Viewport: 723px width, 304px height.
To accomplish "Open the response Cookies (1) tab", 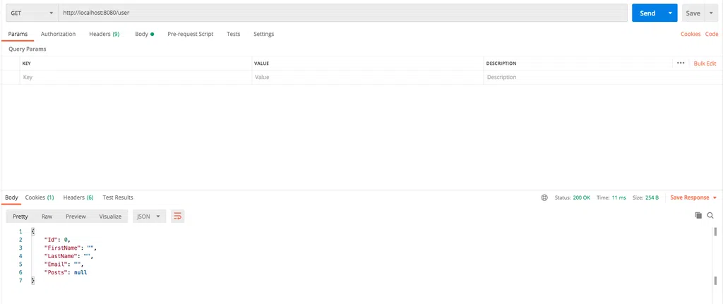I will pyautogui.click(x=40, y=197).
